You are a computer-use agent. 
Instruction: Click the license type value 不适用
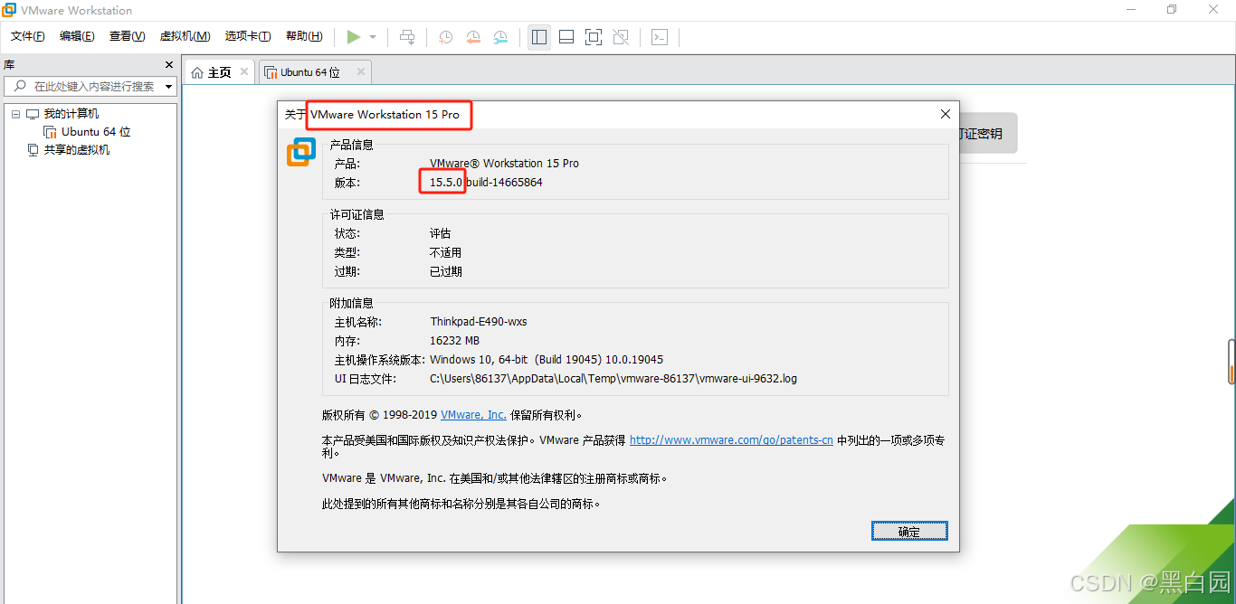click(x=445, y=252)
